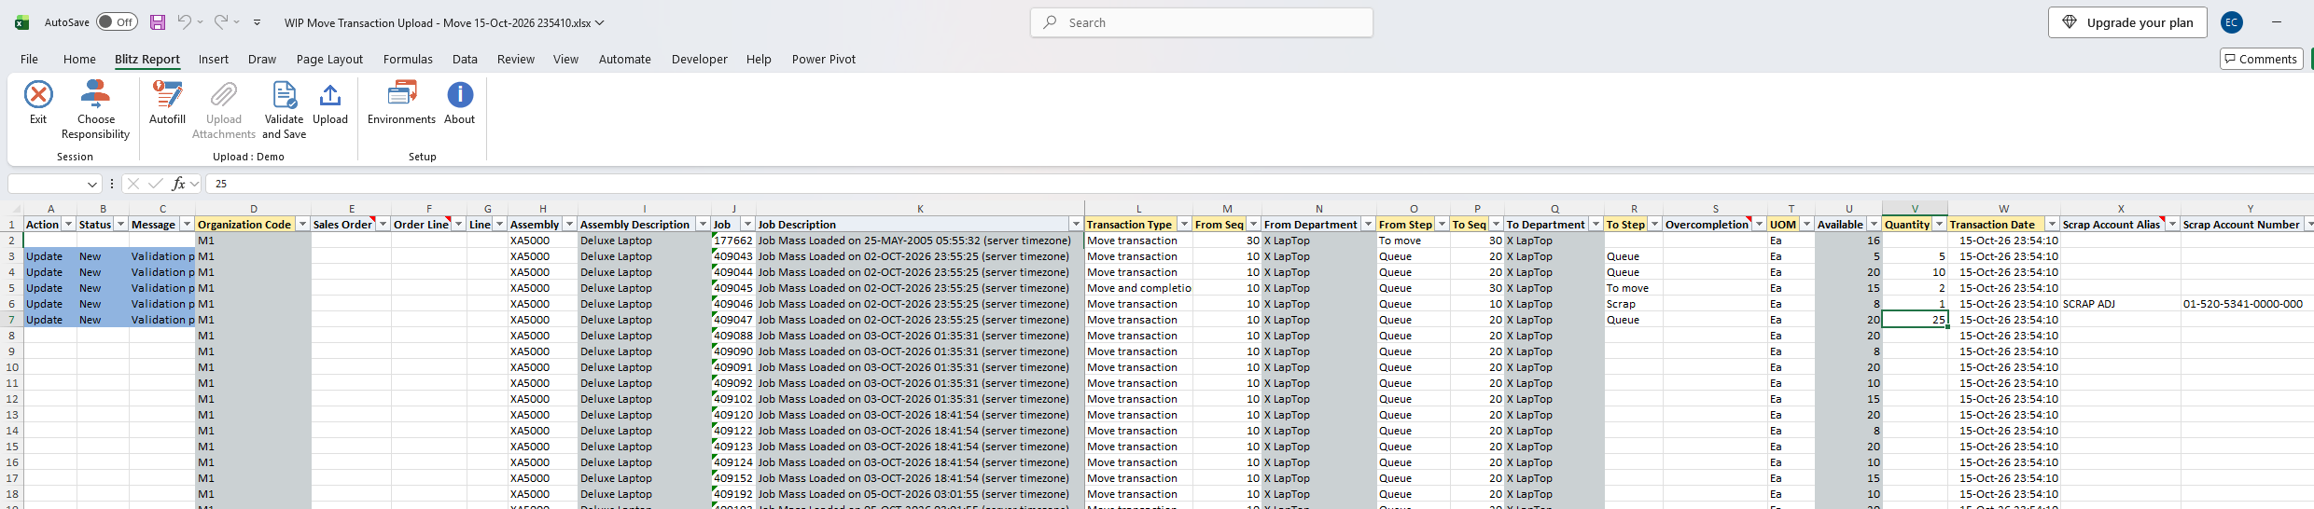The image size is (2314, 509).
Task: Click the formula bar showing 25
Action: coord(1260,184)
